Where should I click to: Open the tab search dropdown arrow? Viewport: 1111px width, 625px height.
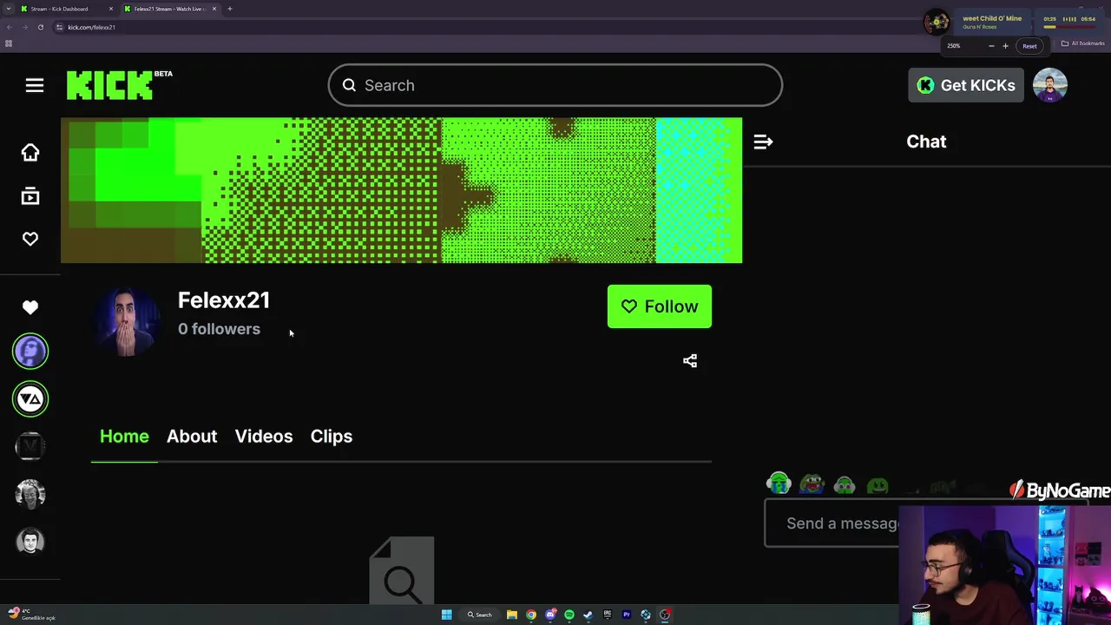[x=8, y=9]
